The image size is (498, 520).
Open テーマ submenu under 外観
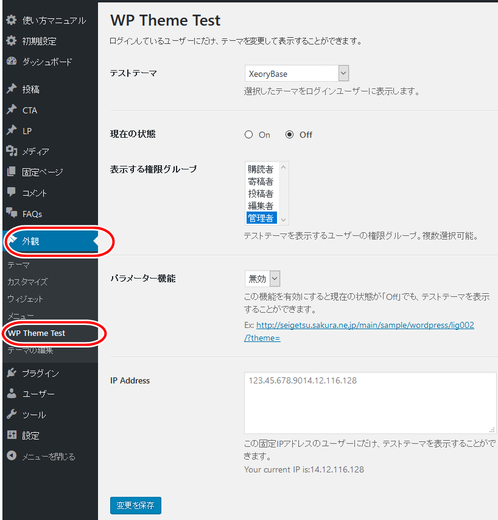pyautogui.click(x=18, y=265)
